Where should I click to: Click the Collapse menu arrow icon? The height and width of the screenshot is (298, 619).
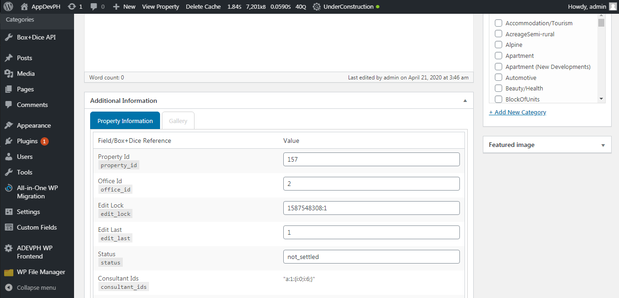coord(9,287)
